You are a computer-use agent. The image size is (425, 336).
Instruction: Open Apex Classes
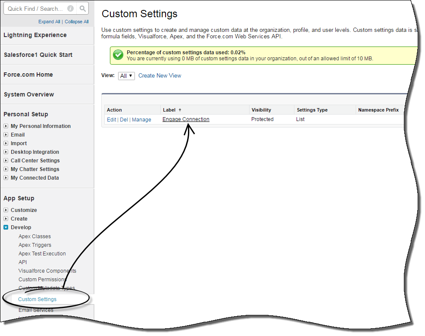click(x=34, y=236)
